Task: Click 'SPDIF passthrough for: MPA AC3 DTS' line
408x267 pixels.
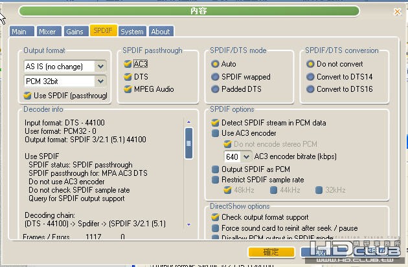Action: [x=88, y=173]
